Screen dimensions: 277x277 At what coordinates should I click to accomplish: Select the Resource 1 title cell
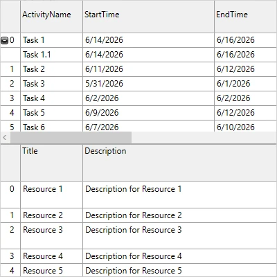[51, 195]
